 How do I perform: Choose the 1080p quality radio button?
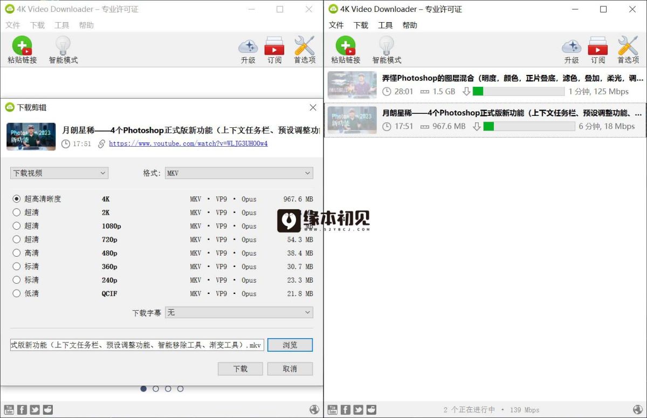[x=17, y=226]
